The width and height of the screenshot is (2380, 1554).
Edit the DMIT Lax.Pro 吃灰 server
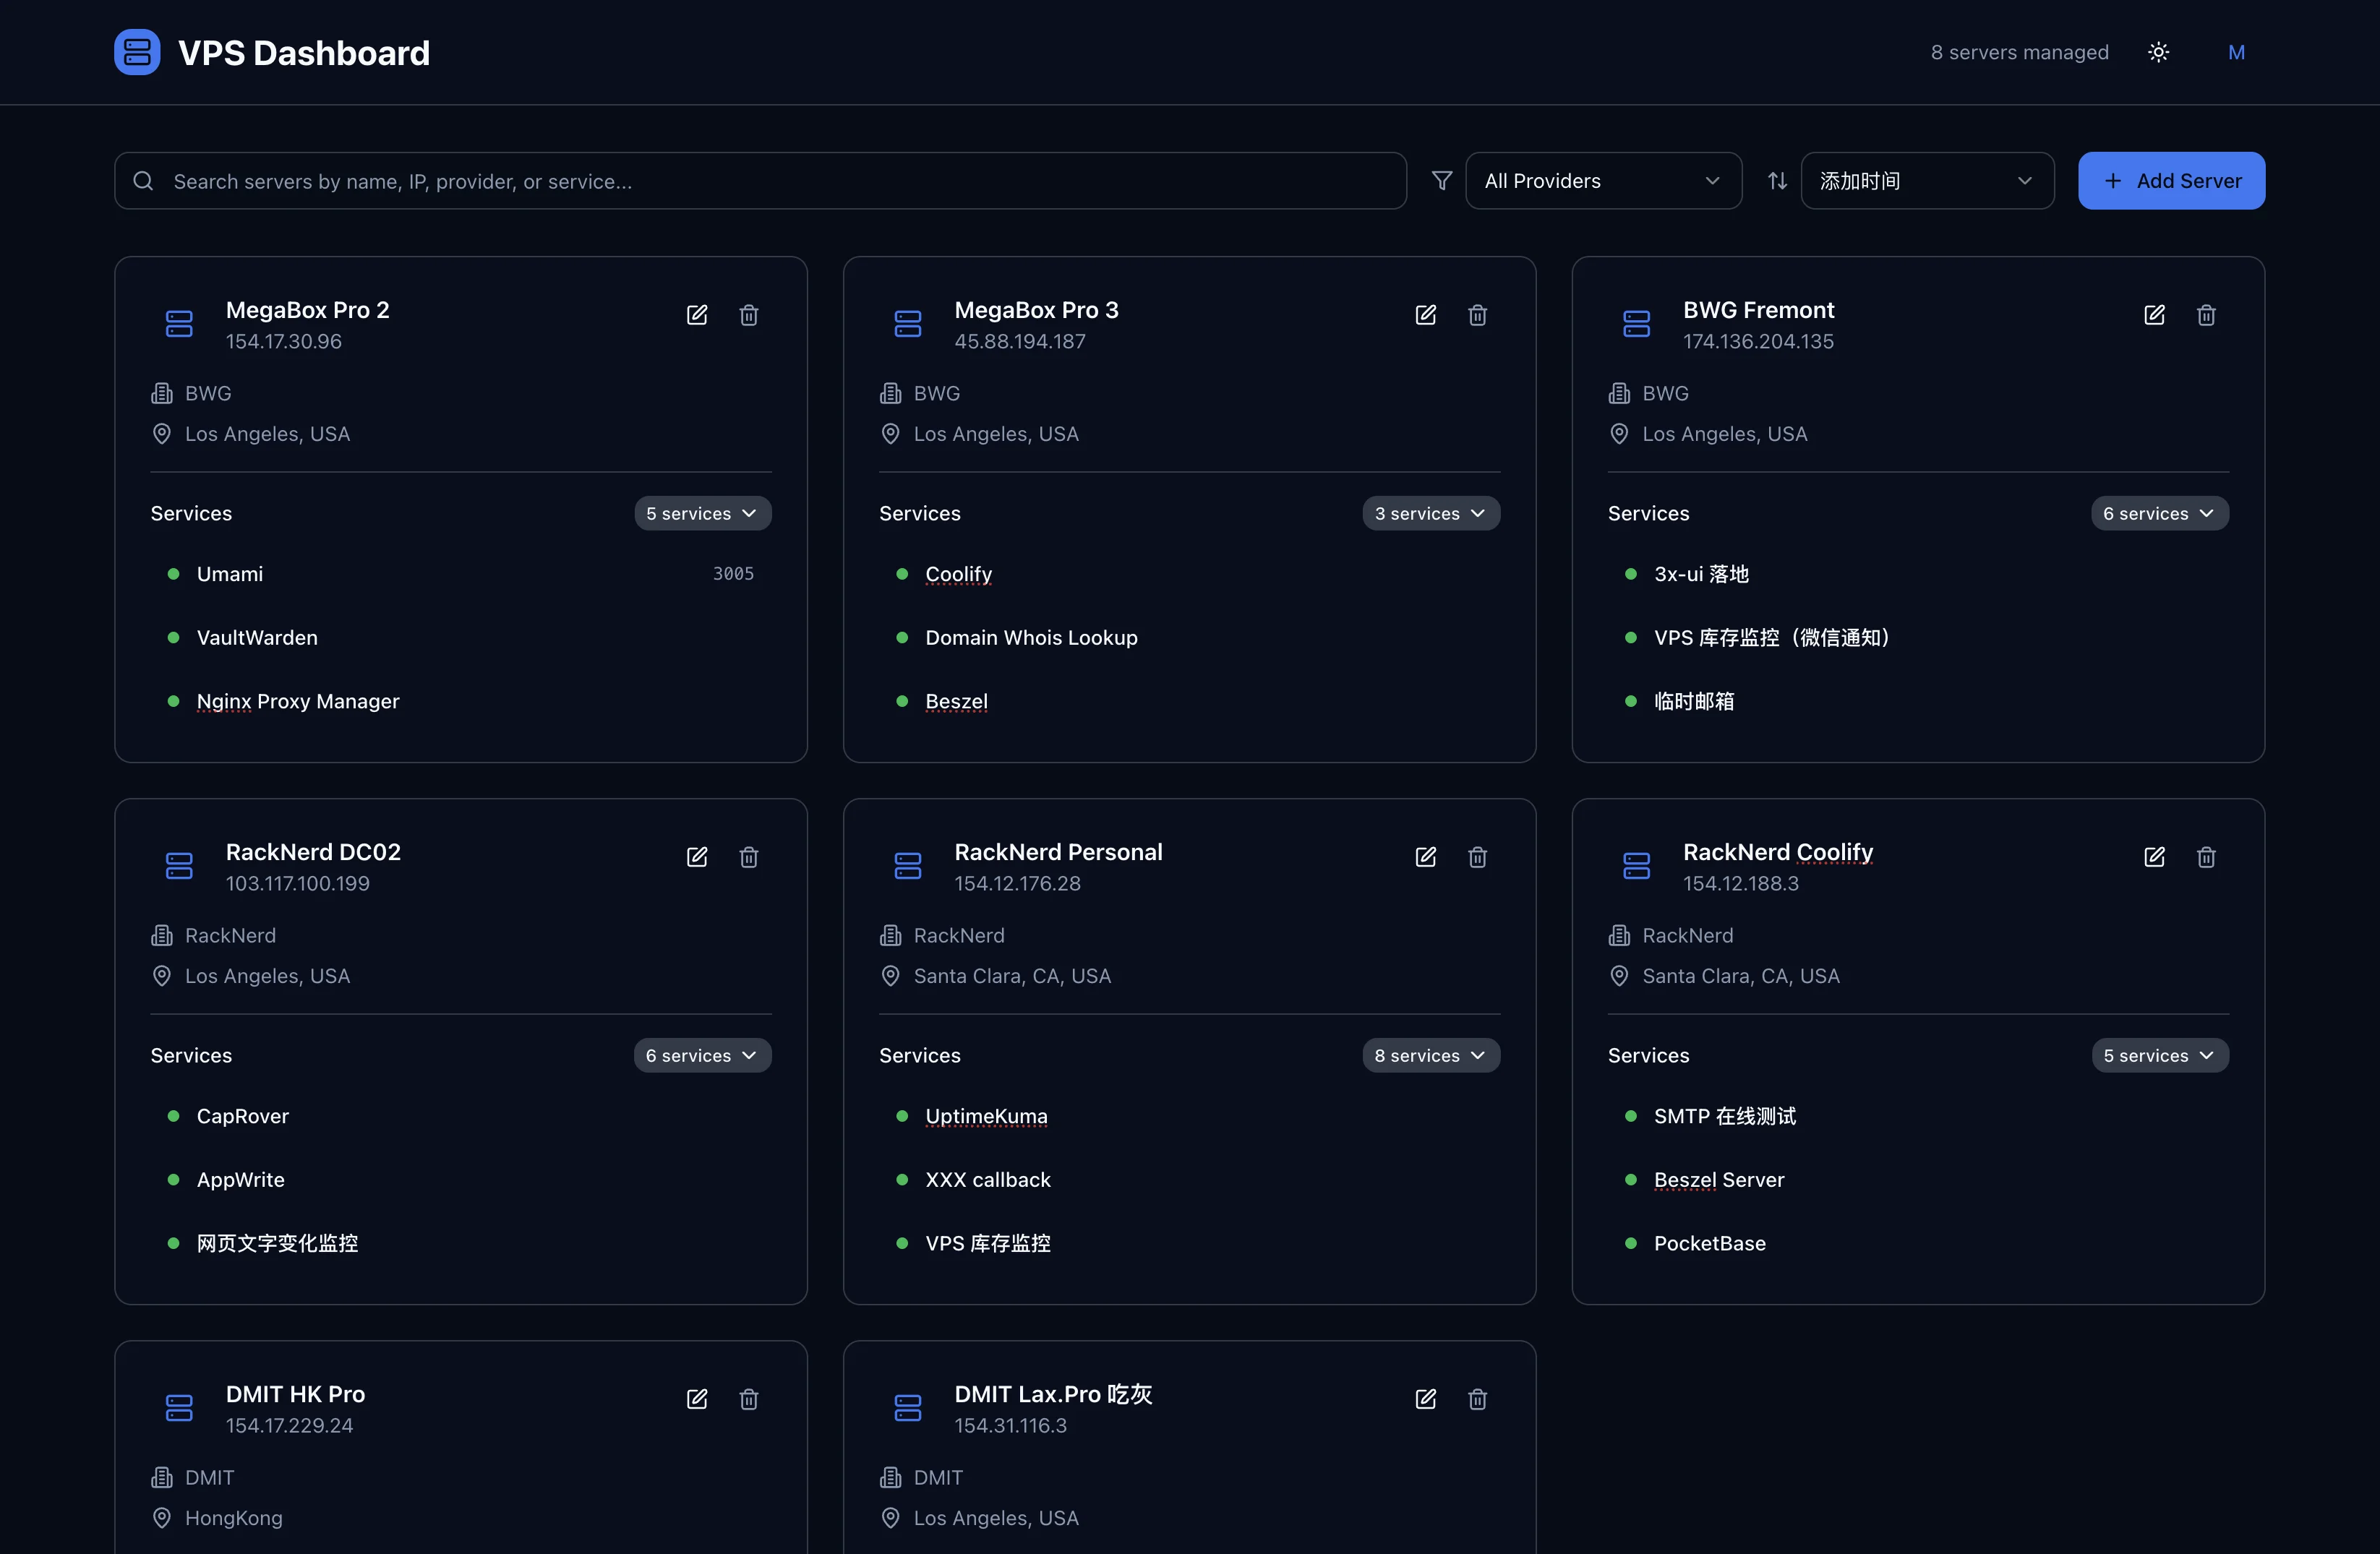[x=1426, y=1399]
